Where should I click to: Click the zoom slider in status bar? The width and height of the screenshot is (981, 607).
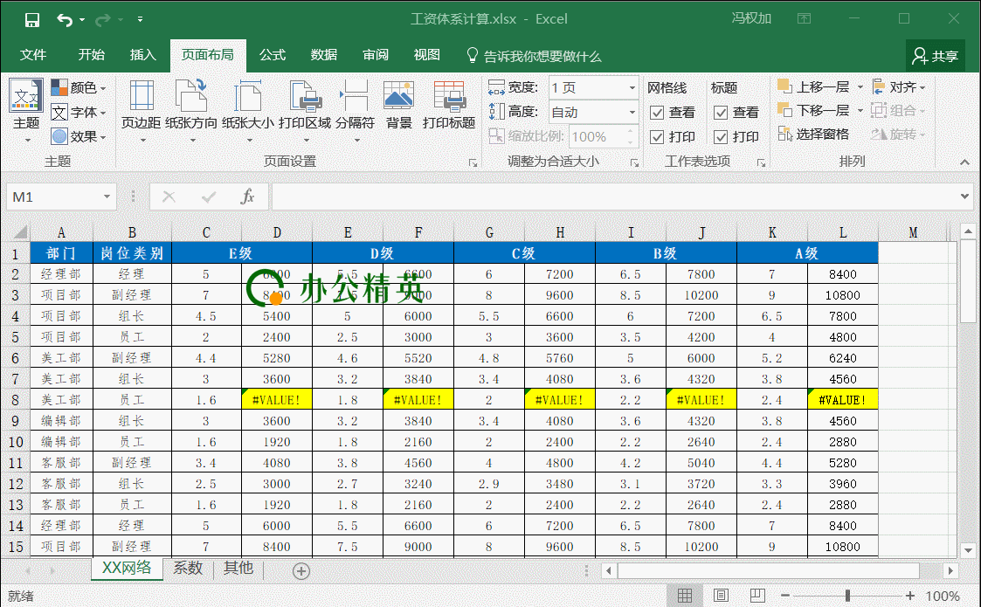point(847,596)
